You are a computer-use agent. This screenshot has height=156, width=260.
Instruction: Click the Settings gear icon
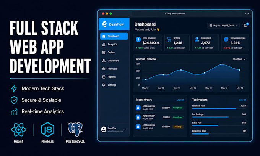point(104,85)
